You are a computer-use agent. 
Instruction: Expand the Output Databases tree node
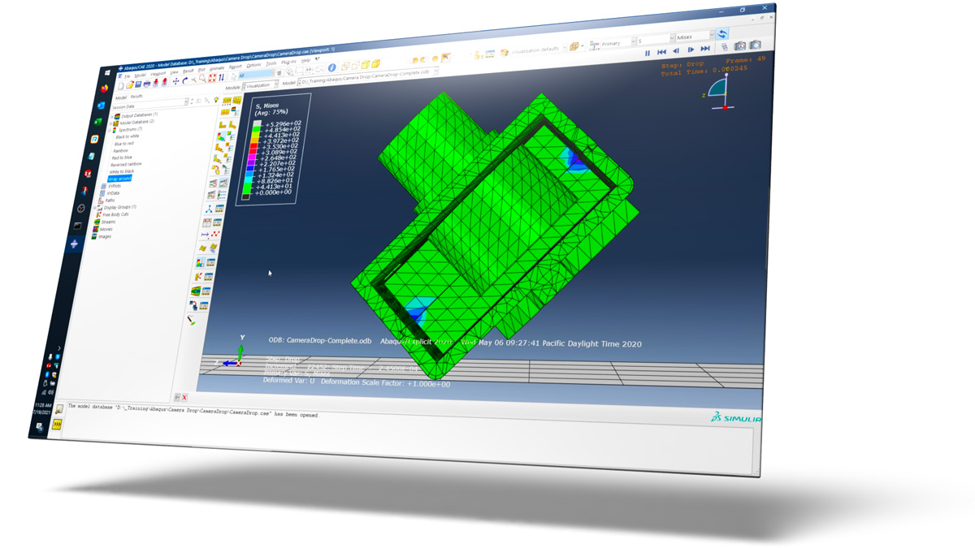[x=111, y=116]
